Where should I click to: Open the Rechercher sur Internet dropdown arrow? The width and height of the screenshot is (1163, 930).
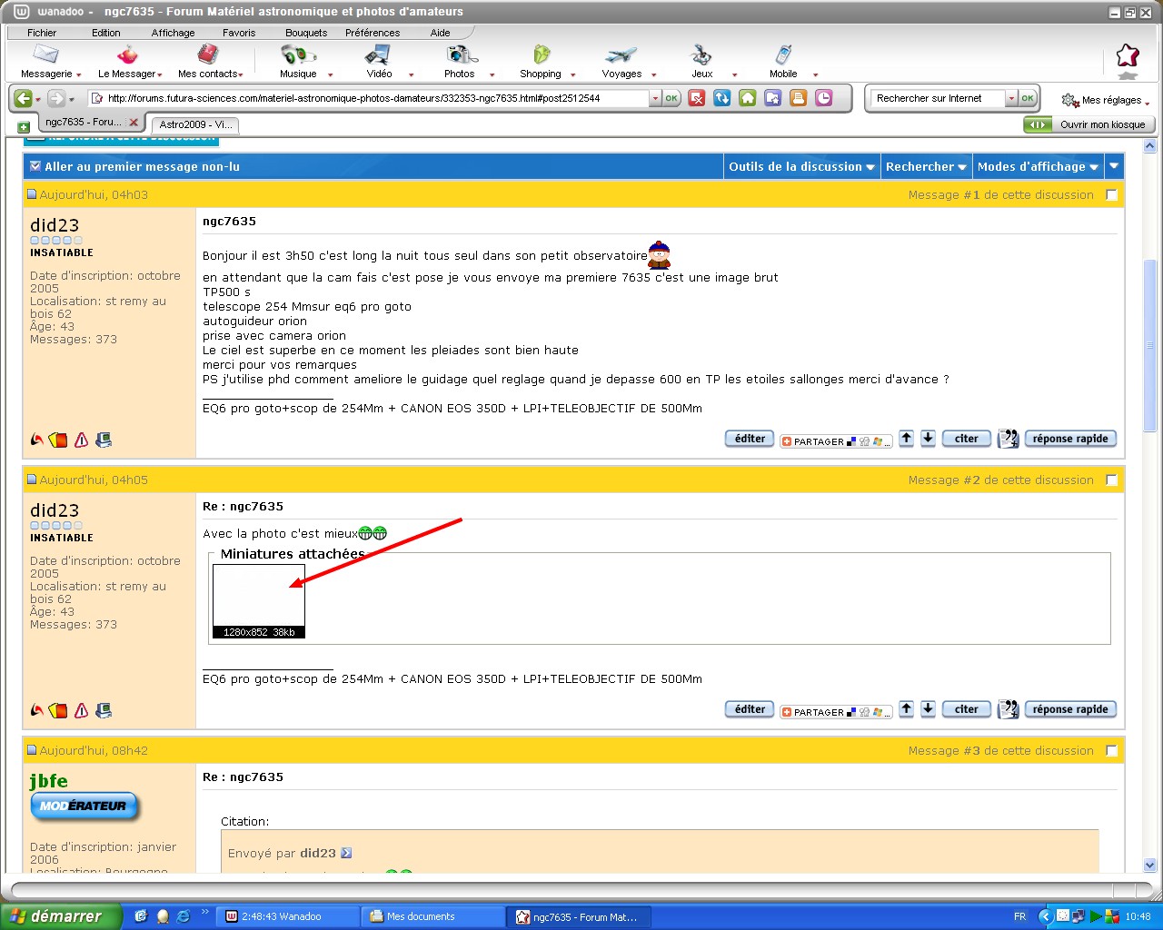coord(1011,98)
